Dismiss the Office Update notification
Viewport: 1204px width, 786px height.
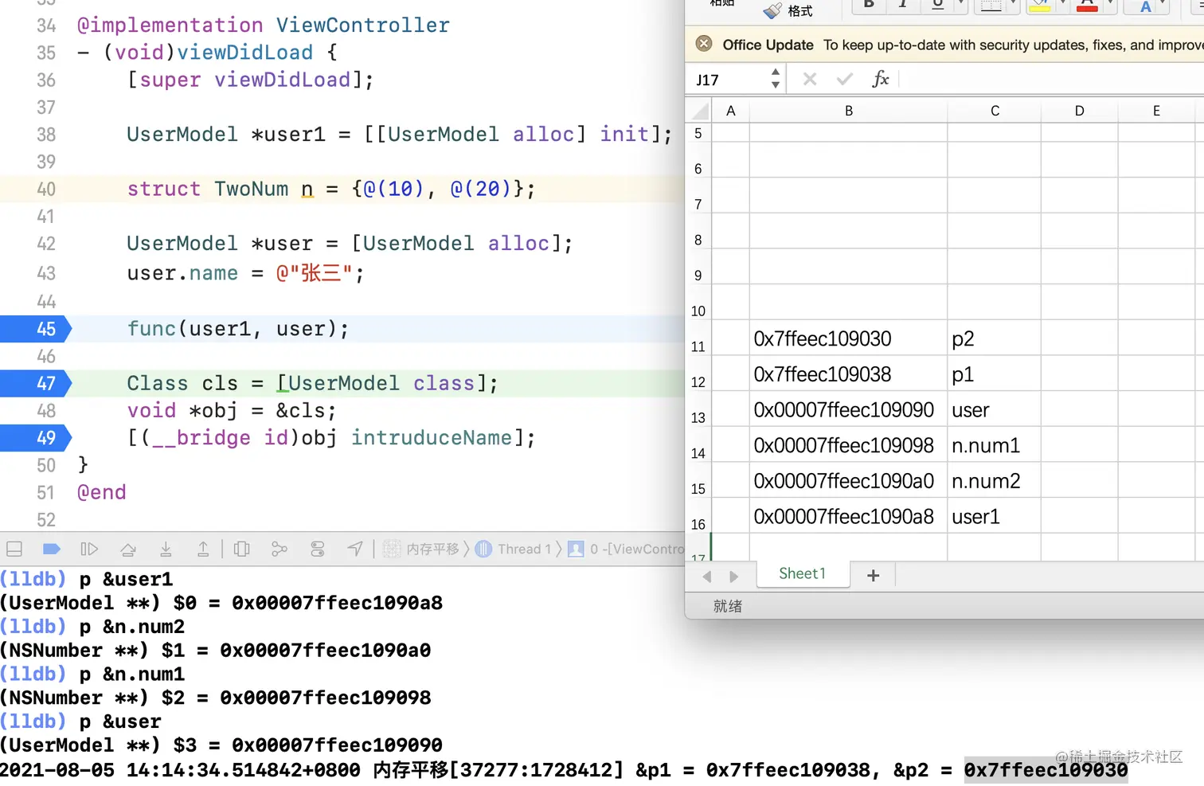(704, 44)
